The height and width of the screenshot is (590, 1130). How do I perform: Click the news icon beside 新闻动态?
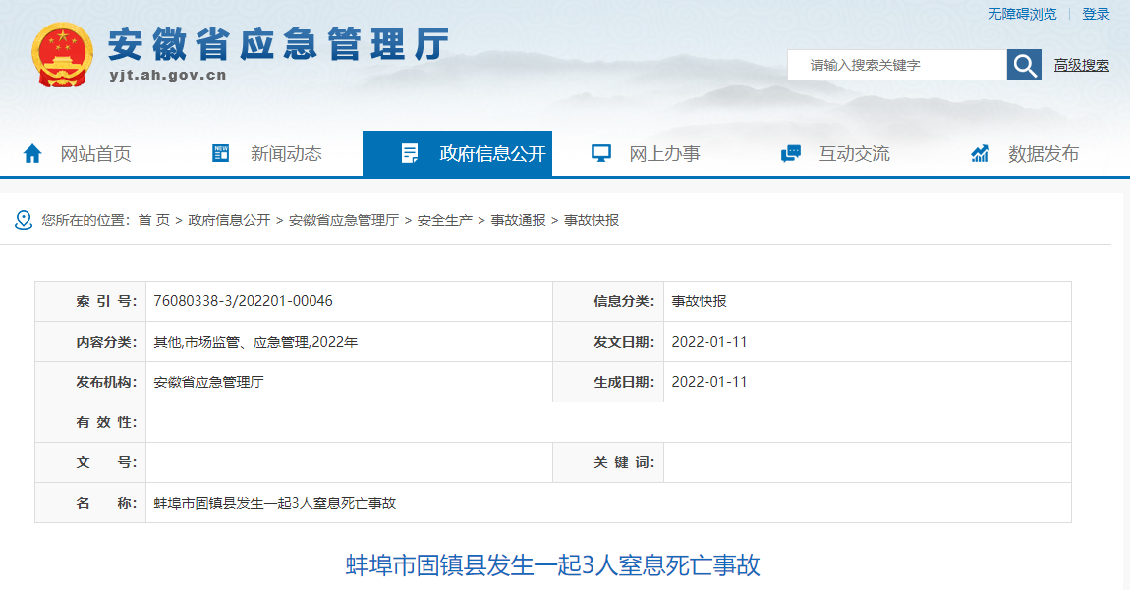click(x=220, y=153)
